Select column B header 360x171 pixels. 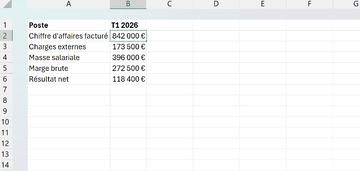click(128, 4)
